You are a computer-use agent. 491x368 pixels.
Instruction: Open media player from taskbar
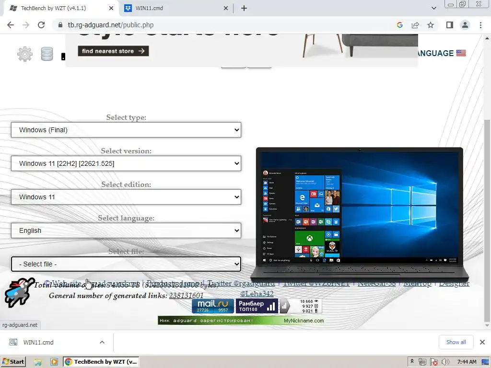coord(54,362)
